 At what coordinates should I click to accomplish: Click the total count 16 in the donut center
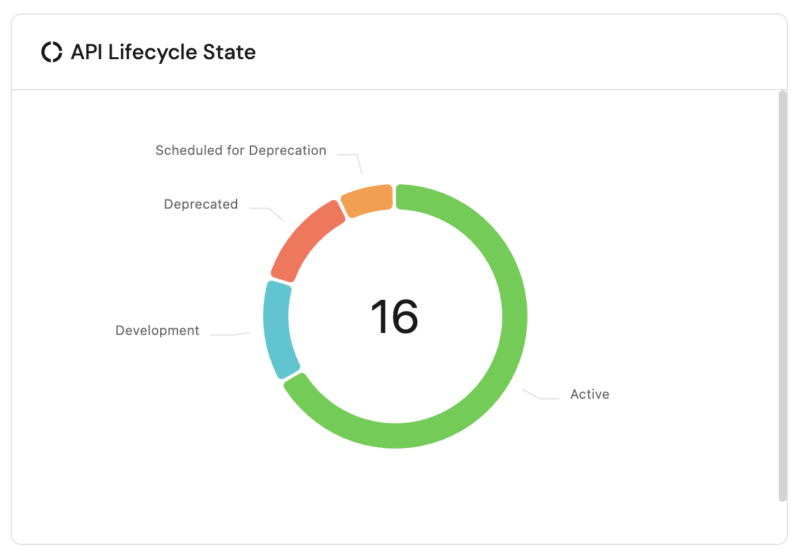click(x=395, y=316)
